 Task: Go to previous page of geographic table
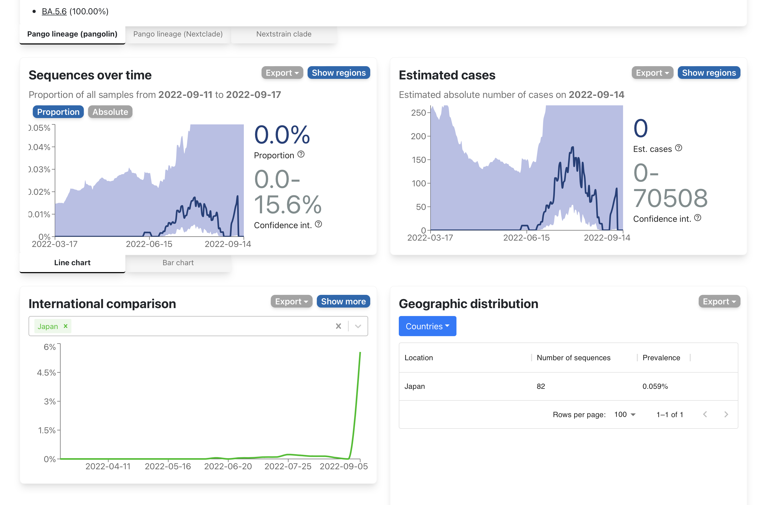pyautogui.click(x=705, y=414)
